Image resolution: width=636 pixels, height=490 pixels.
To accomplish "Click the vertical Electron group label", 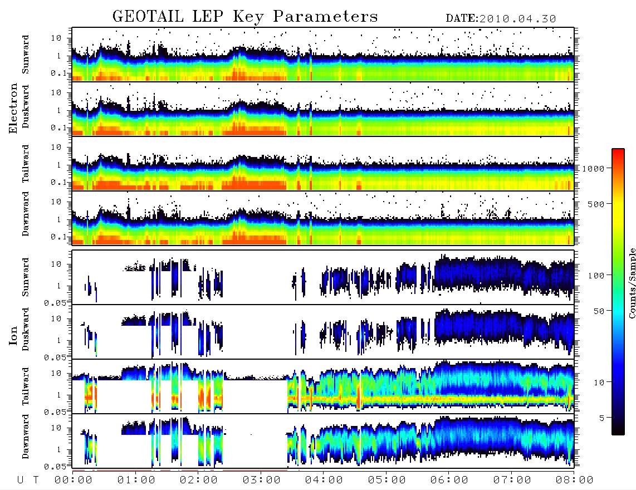I will click(x=13, y=109).
